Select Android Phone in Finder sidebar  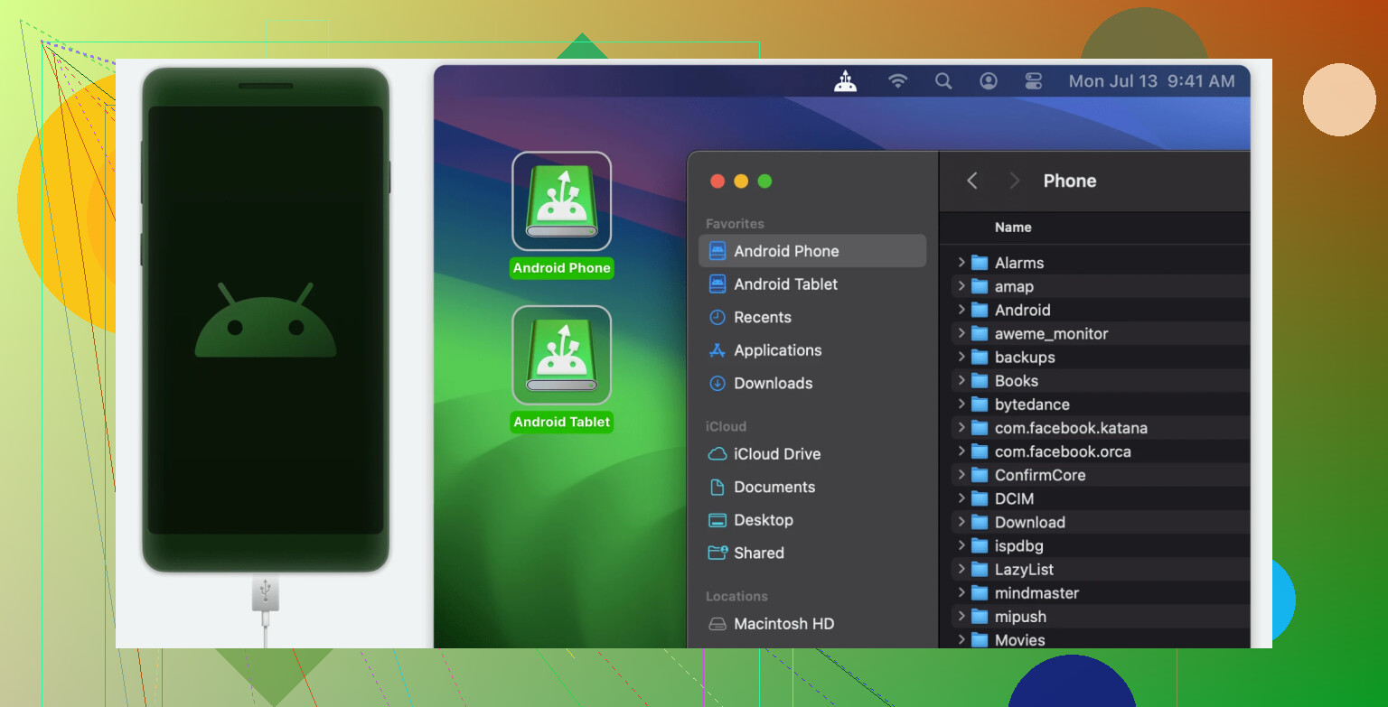[812, 251]
